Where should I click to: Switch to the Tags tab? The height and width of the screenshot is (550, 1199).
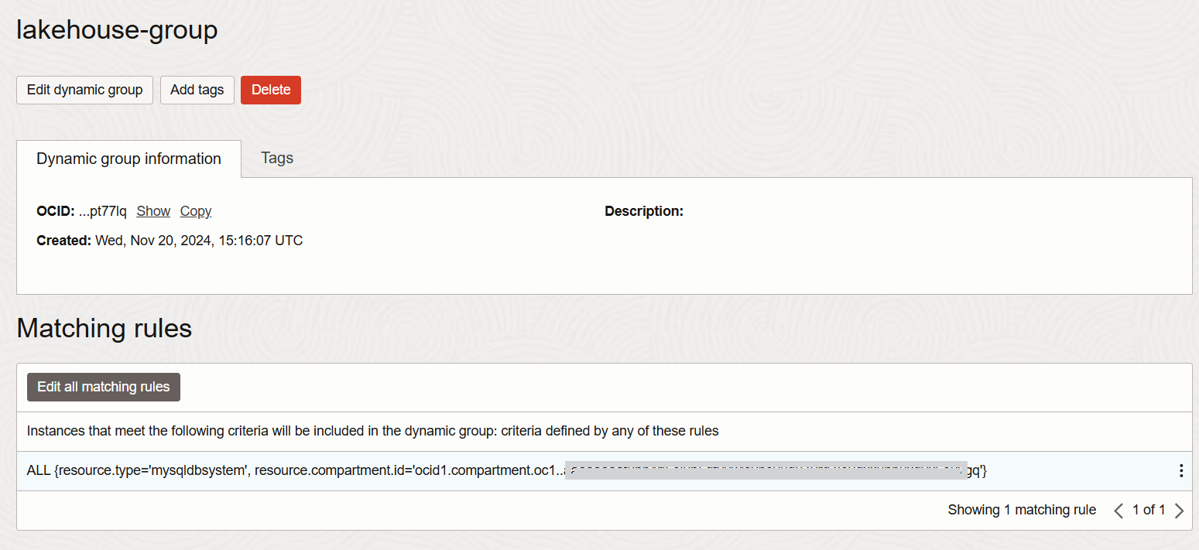276,158
